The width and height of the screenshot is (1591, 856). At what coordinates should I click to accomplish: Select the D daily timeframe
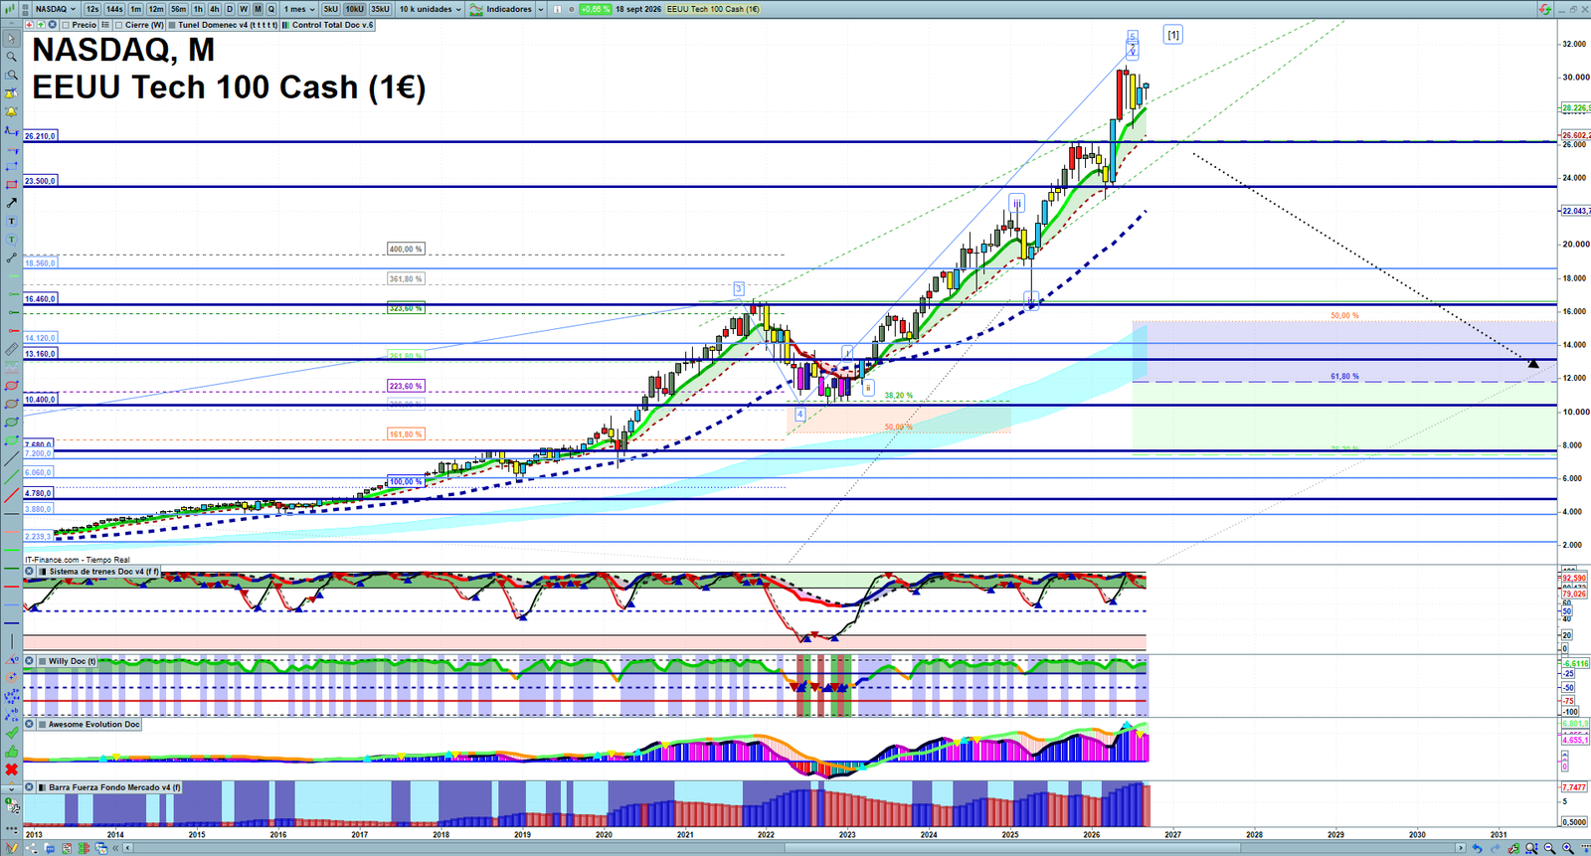[230, 9]
